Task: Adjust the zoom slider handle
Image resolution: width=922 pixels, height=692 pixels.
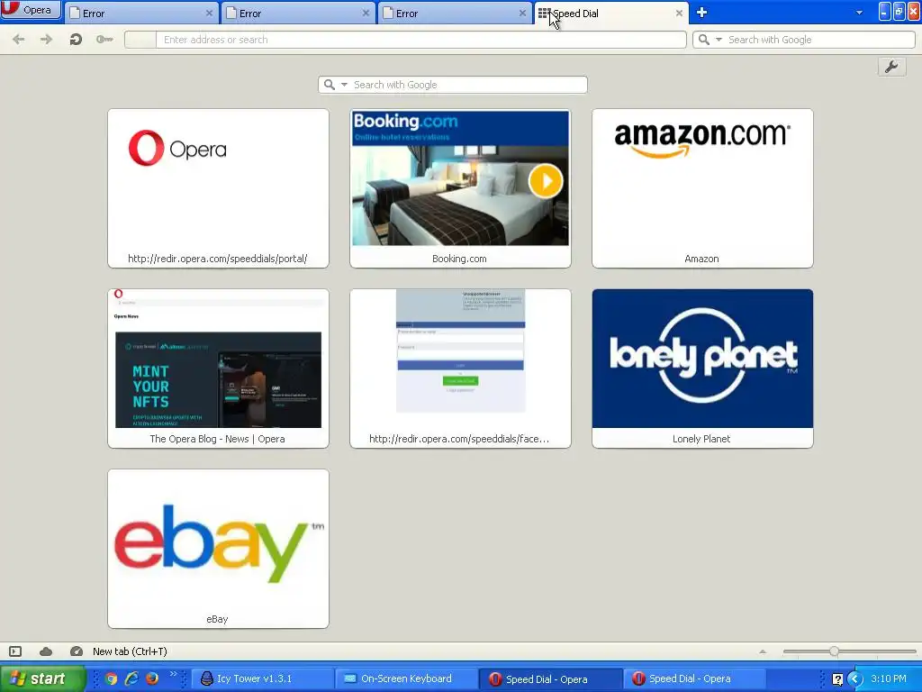Action: pos(834,651)
